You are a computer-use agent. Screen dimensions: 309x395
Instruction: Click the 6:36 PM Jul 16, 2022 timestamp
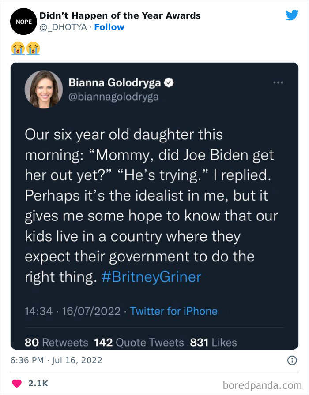[x=56, y=360]
